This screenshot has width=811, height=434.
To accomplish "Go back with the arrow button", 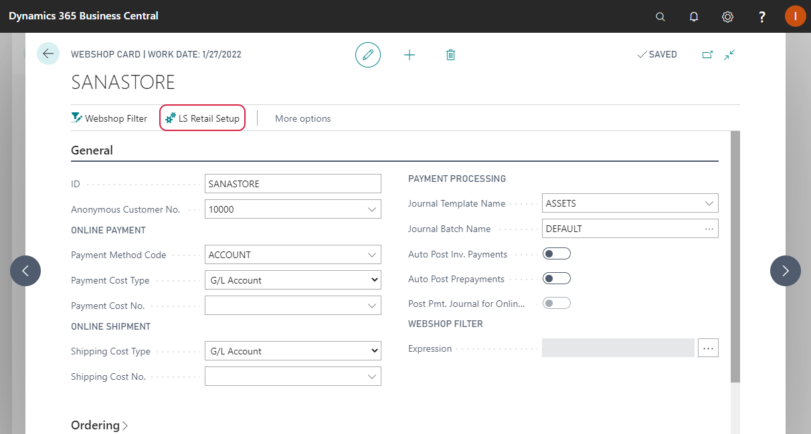I will coord(48,53).
